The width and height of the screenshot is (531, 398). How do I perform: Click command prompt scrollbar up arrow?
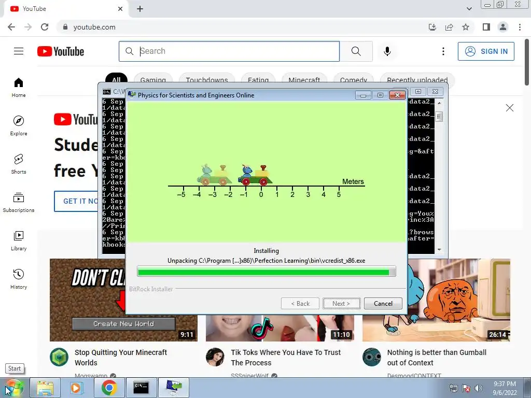[439, 102]
